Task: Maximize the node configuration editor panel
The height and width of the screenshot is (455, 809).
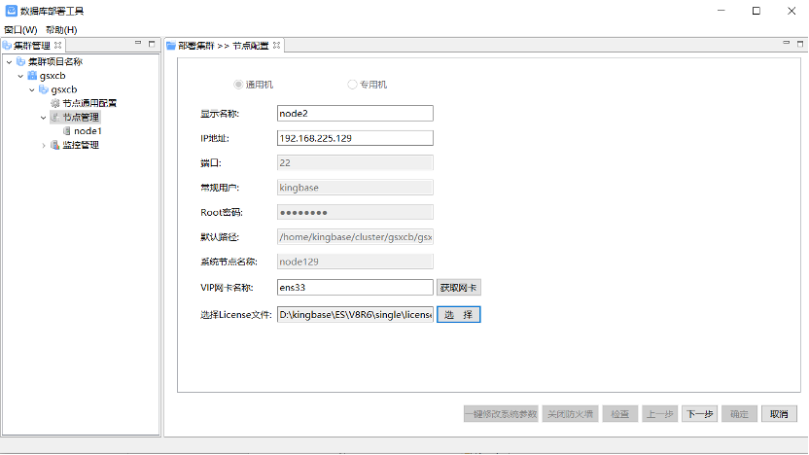Action: click(800, 44)
